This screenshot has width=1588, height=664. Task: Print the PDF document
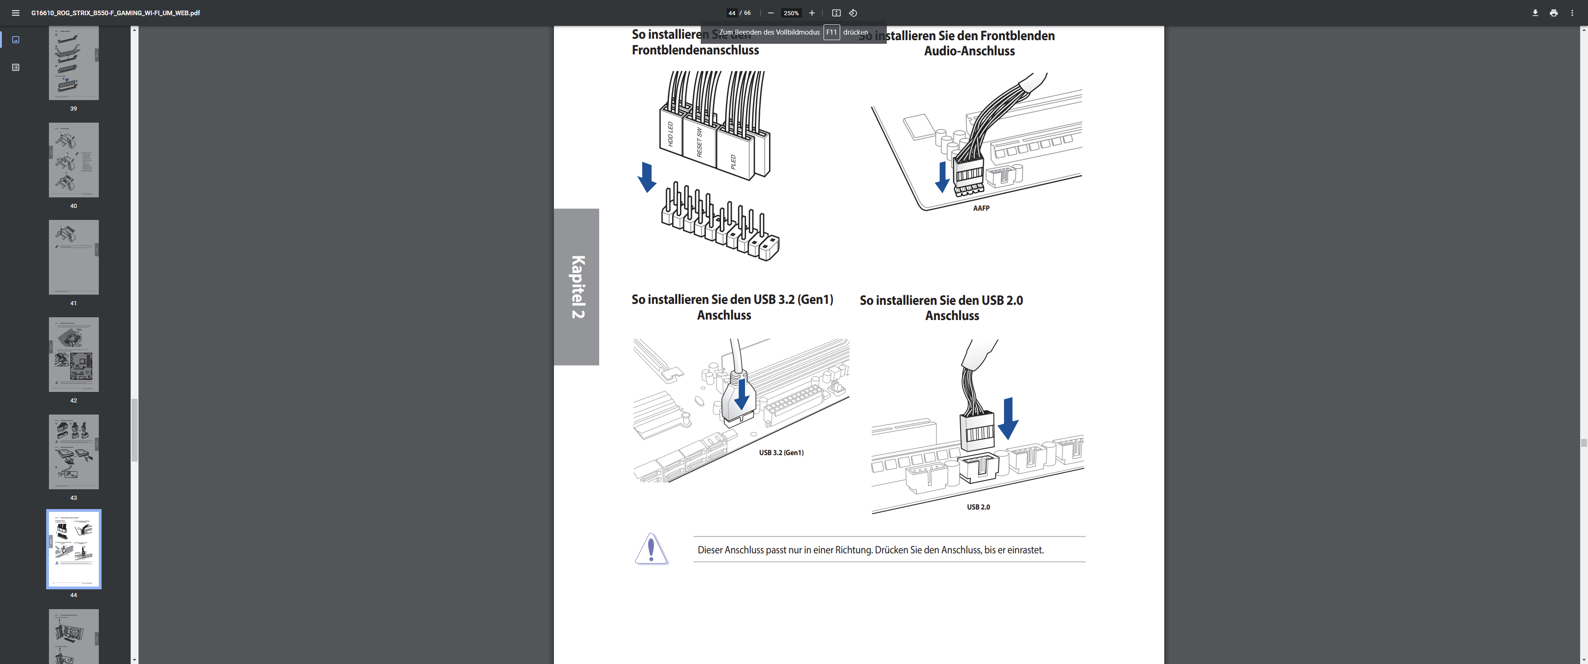click(x=1553, y=13)
